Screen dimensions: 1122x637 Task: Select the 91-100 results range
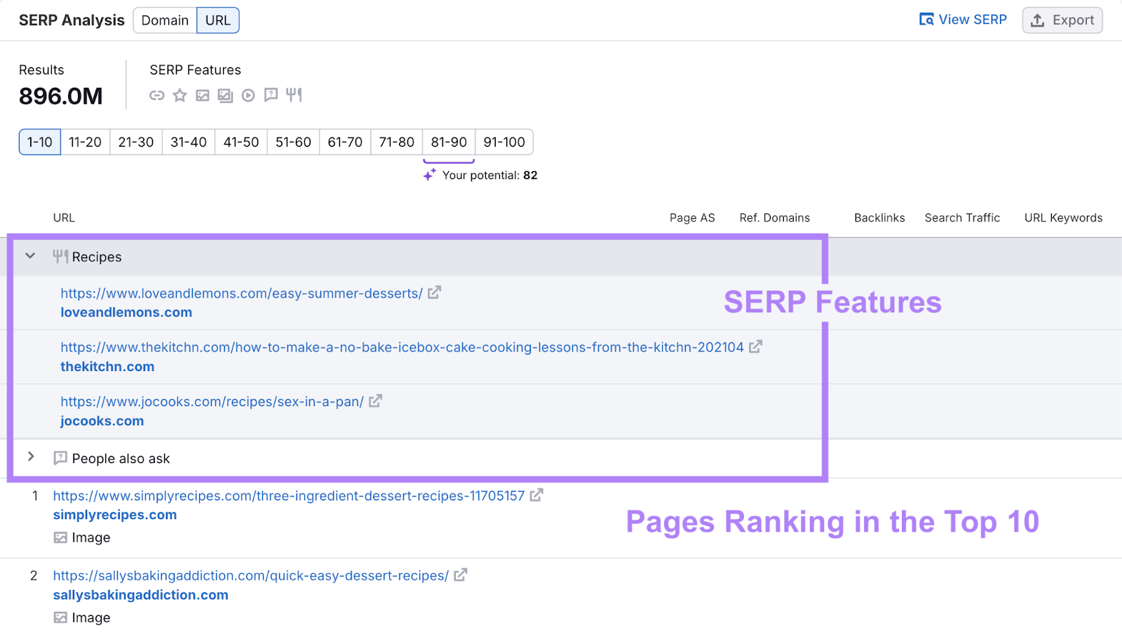click(504, 142)
